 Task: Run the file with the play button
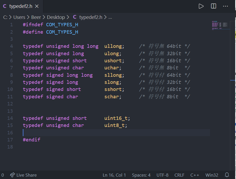[x=201, y=6]
